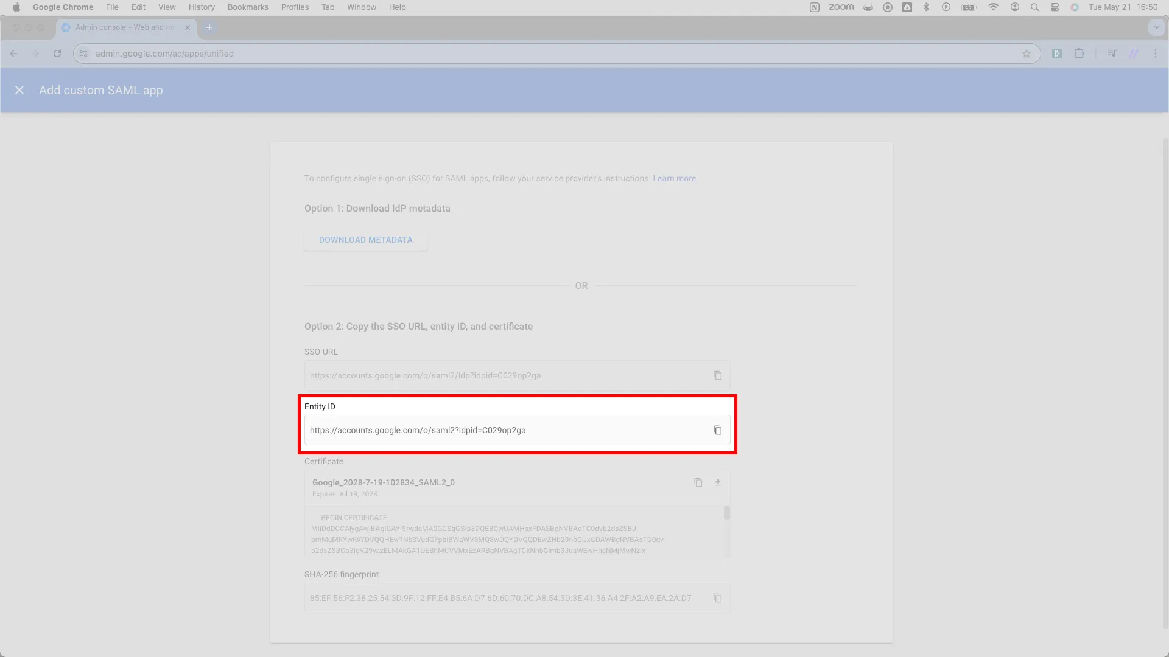This screenshot has width=1169, height=657.
Task: Select the Entity ID field
Action: tap(517, 430)
